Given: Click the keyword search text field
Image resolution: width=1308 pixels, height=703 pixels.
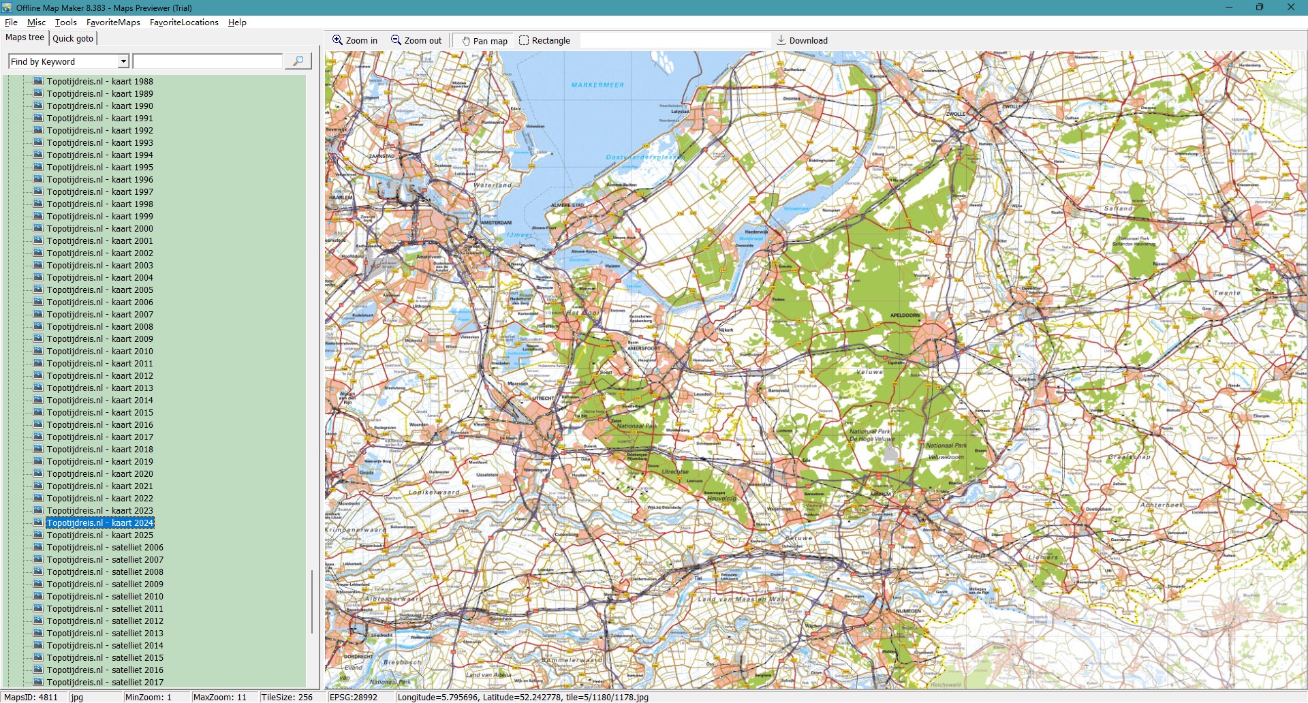Looking at the screenshot, I should 208,61.
